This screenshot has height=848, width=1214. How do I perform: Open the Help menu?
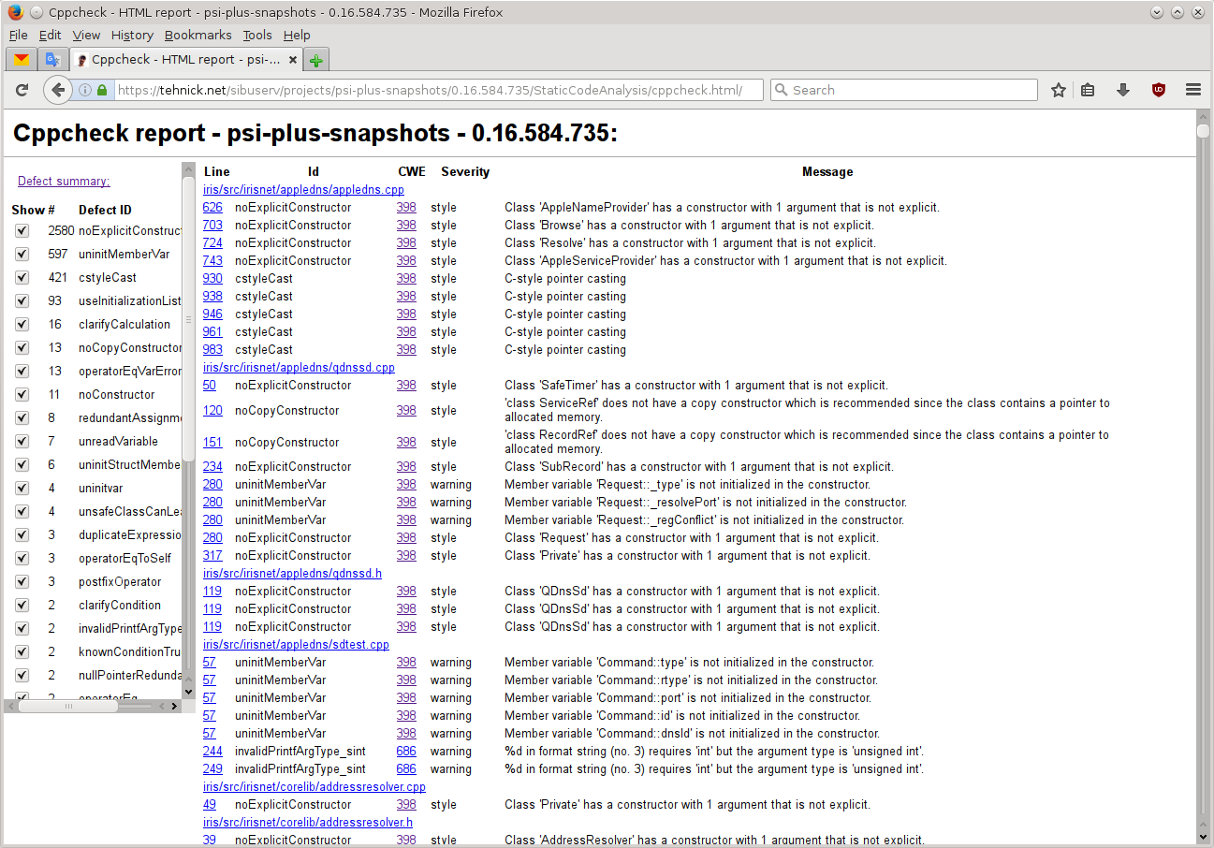[297, 35]
